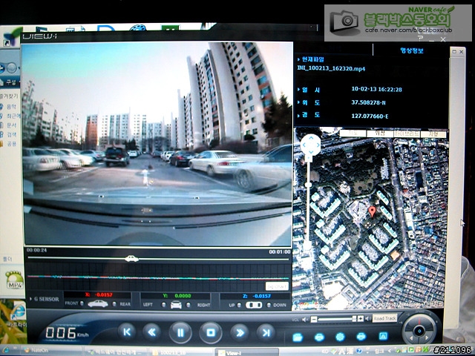Adjust the map zoom slider handle
Screen dimensions: 475x356
[309, 185]
